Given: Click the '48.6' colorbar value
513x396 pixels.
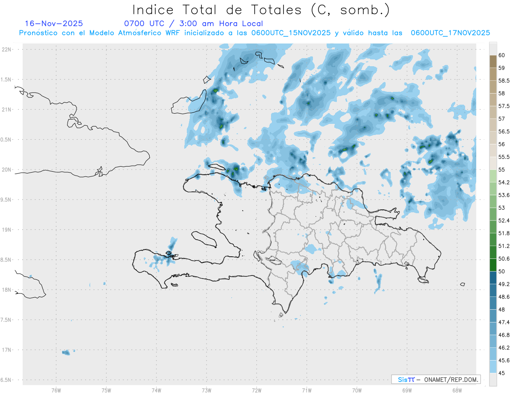Looking at the screenshot, I should (504, 297).
